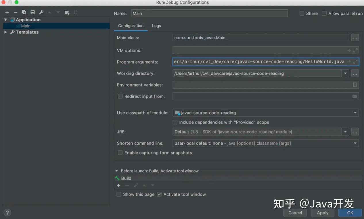The height and width of the screenshot is (219, 364).
Task: Create a new configuration folder
Action: point(67,12)
